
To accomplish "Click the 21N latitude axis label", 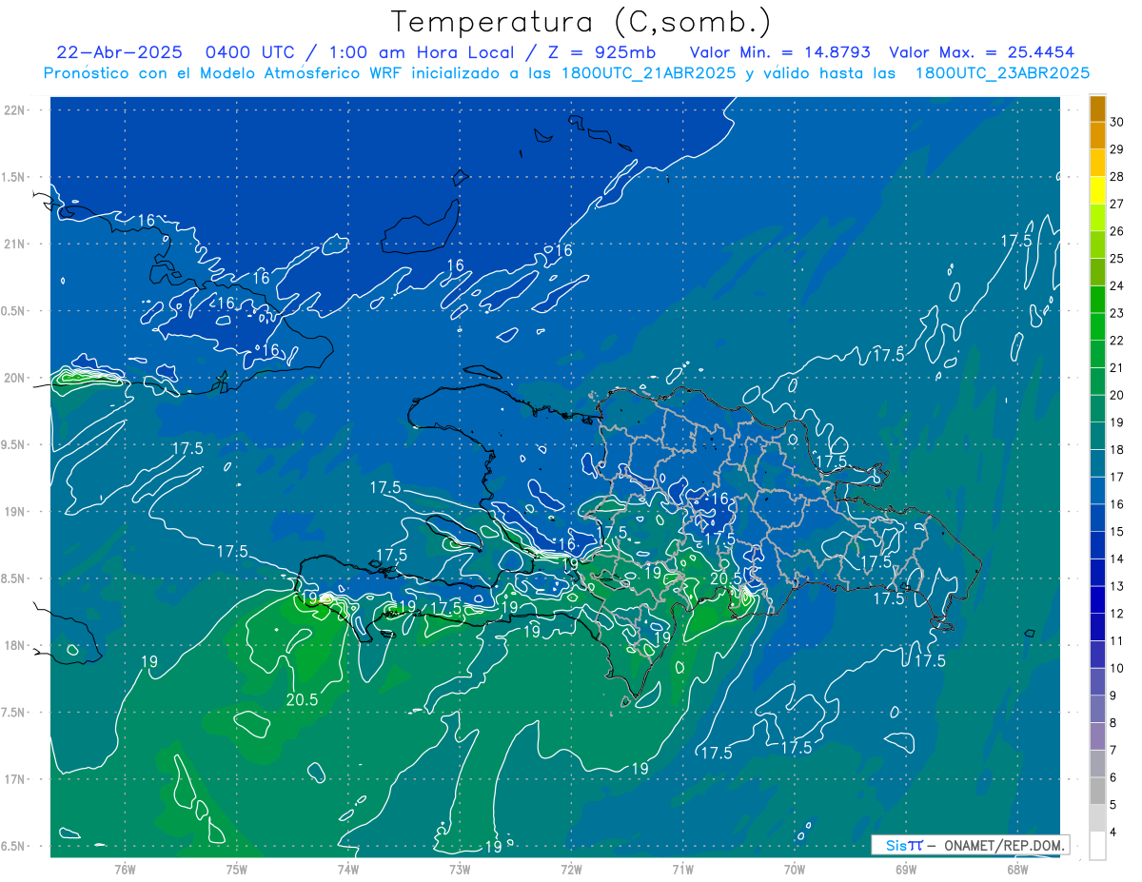I will 15,245.
